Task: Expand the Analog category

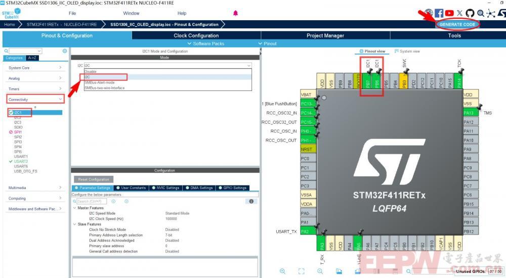Action: coord(34,78)
